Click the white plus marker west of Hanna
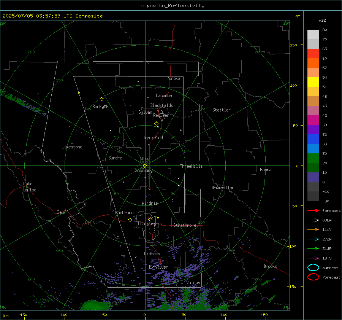 point(215,153)
